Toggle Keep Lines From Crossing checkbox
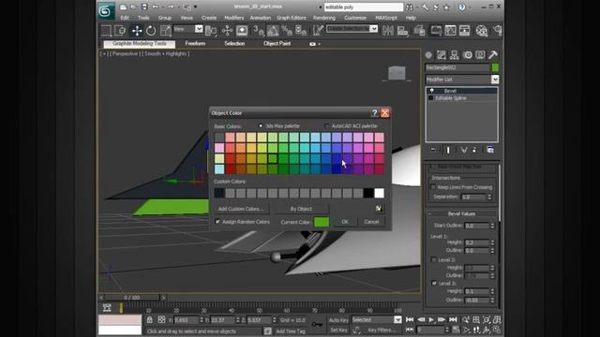 coord(433,187)
